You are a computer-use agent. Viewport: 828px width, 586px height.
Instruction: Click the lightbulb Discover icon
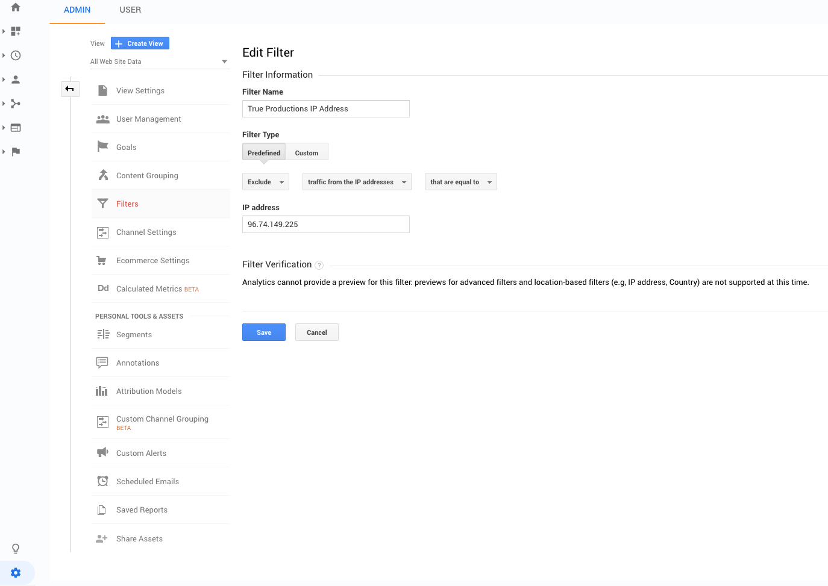click(x=16, y=549)
